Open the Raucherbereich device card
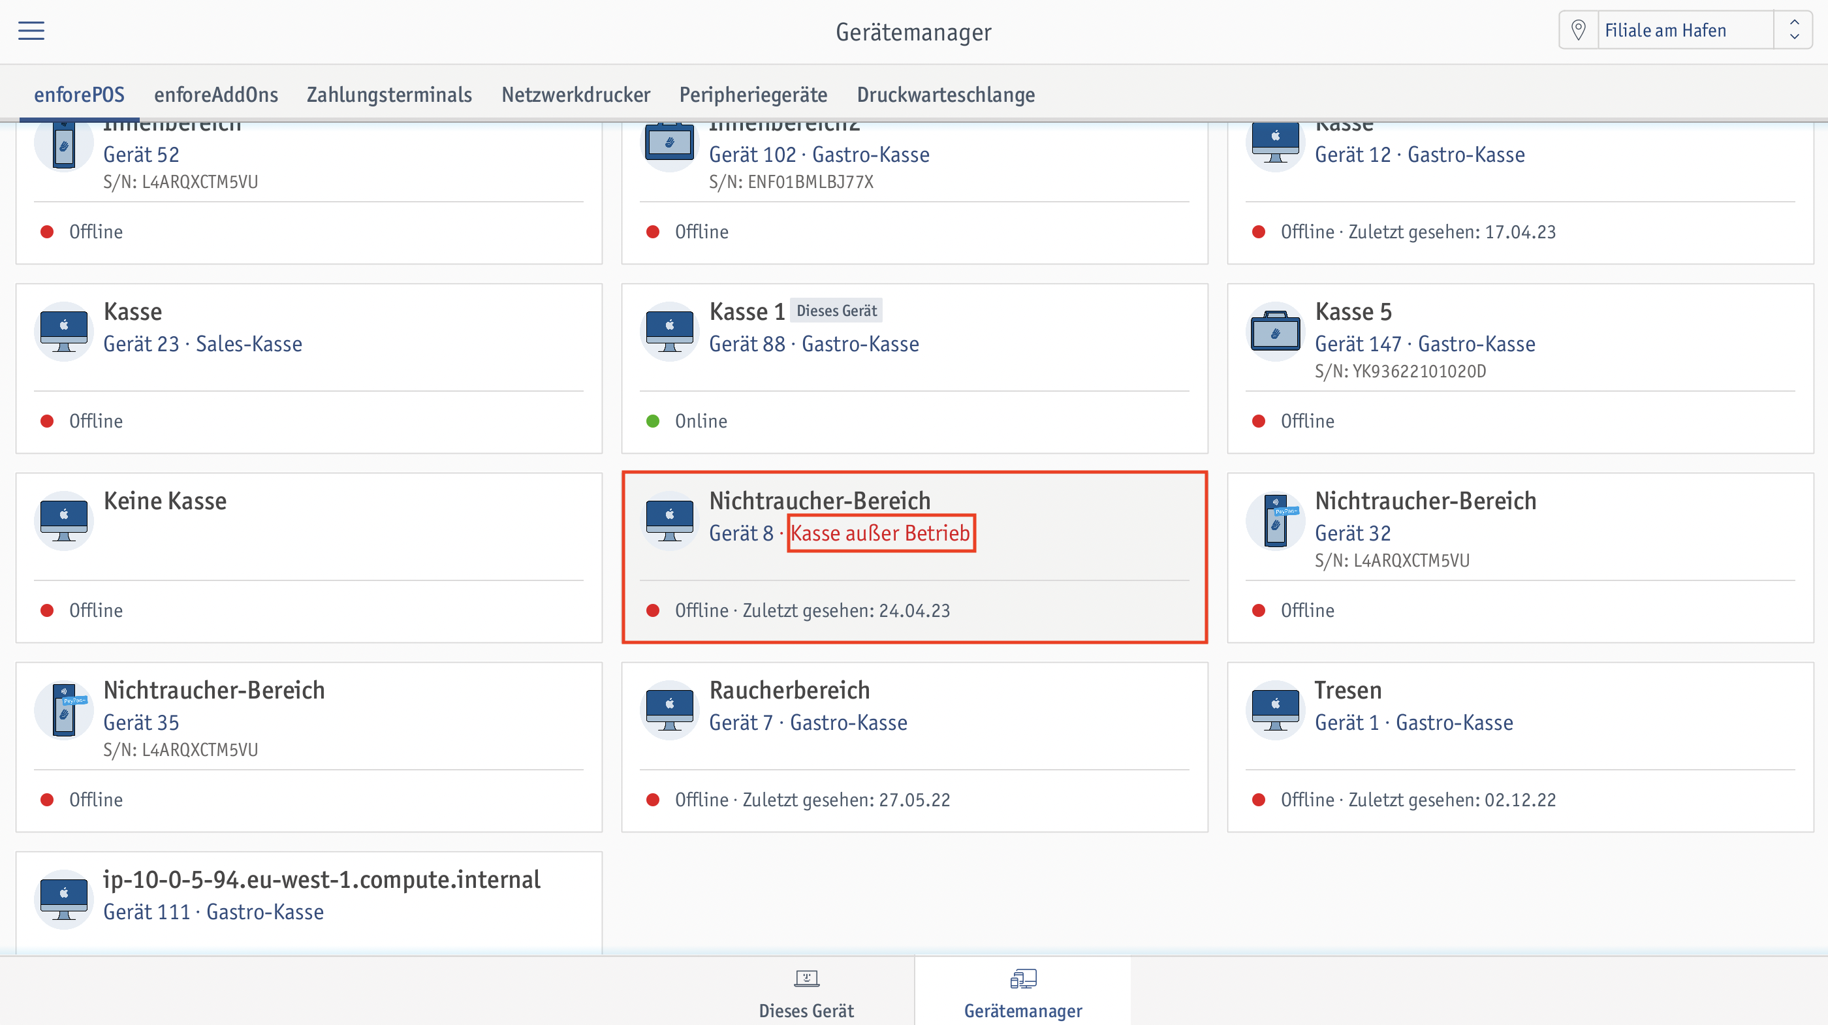Screen dimensions: 1828x1025 click(915, 748)
